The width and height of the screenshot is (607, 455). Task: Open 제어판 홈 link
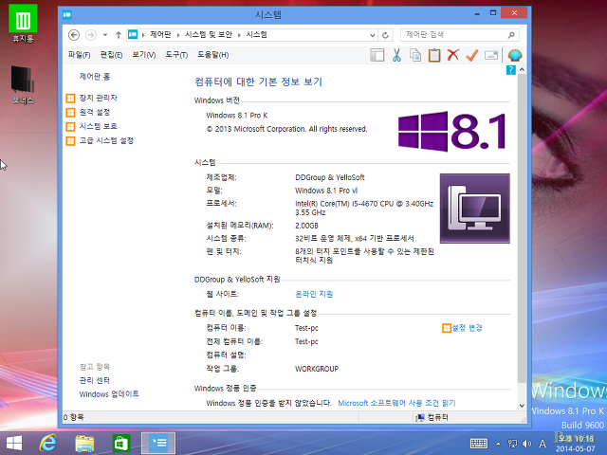(x=95, y=77)
